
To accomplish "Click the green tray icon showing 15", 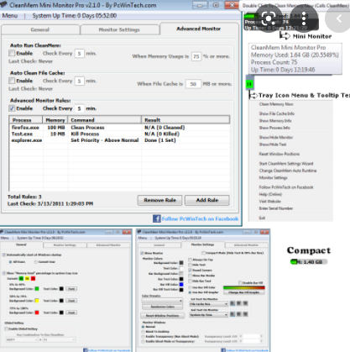I will click(249, 84).
